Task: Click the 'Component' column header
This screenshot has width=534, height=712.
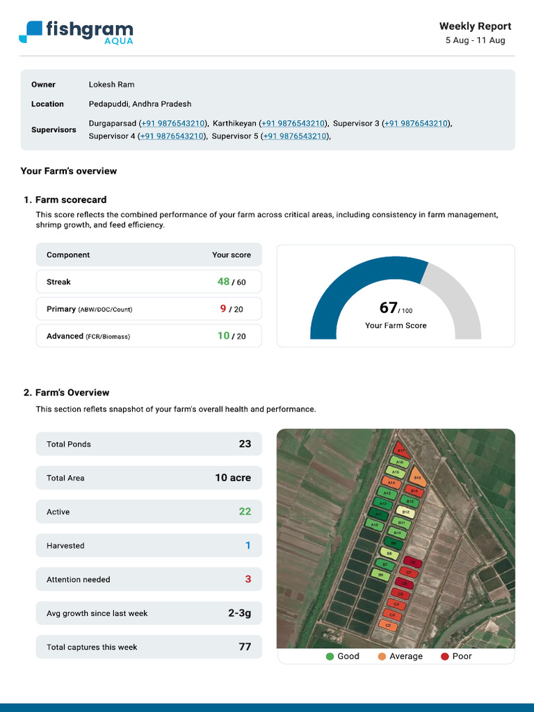Action: 68,254
